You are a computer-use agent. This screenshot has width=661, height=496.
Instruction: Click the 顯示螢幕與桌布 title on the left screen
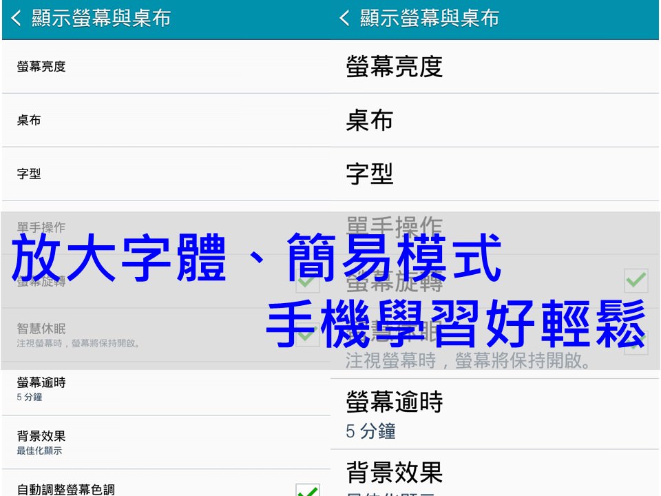click(x=101, y=18)
